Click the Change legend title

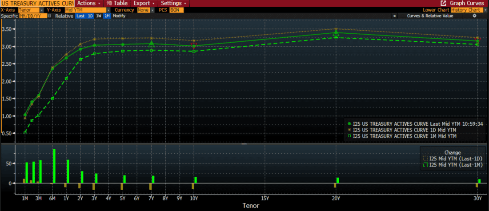click(453, 153)
